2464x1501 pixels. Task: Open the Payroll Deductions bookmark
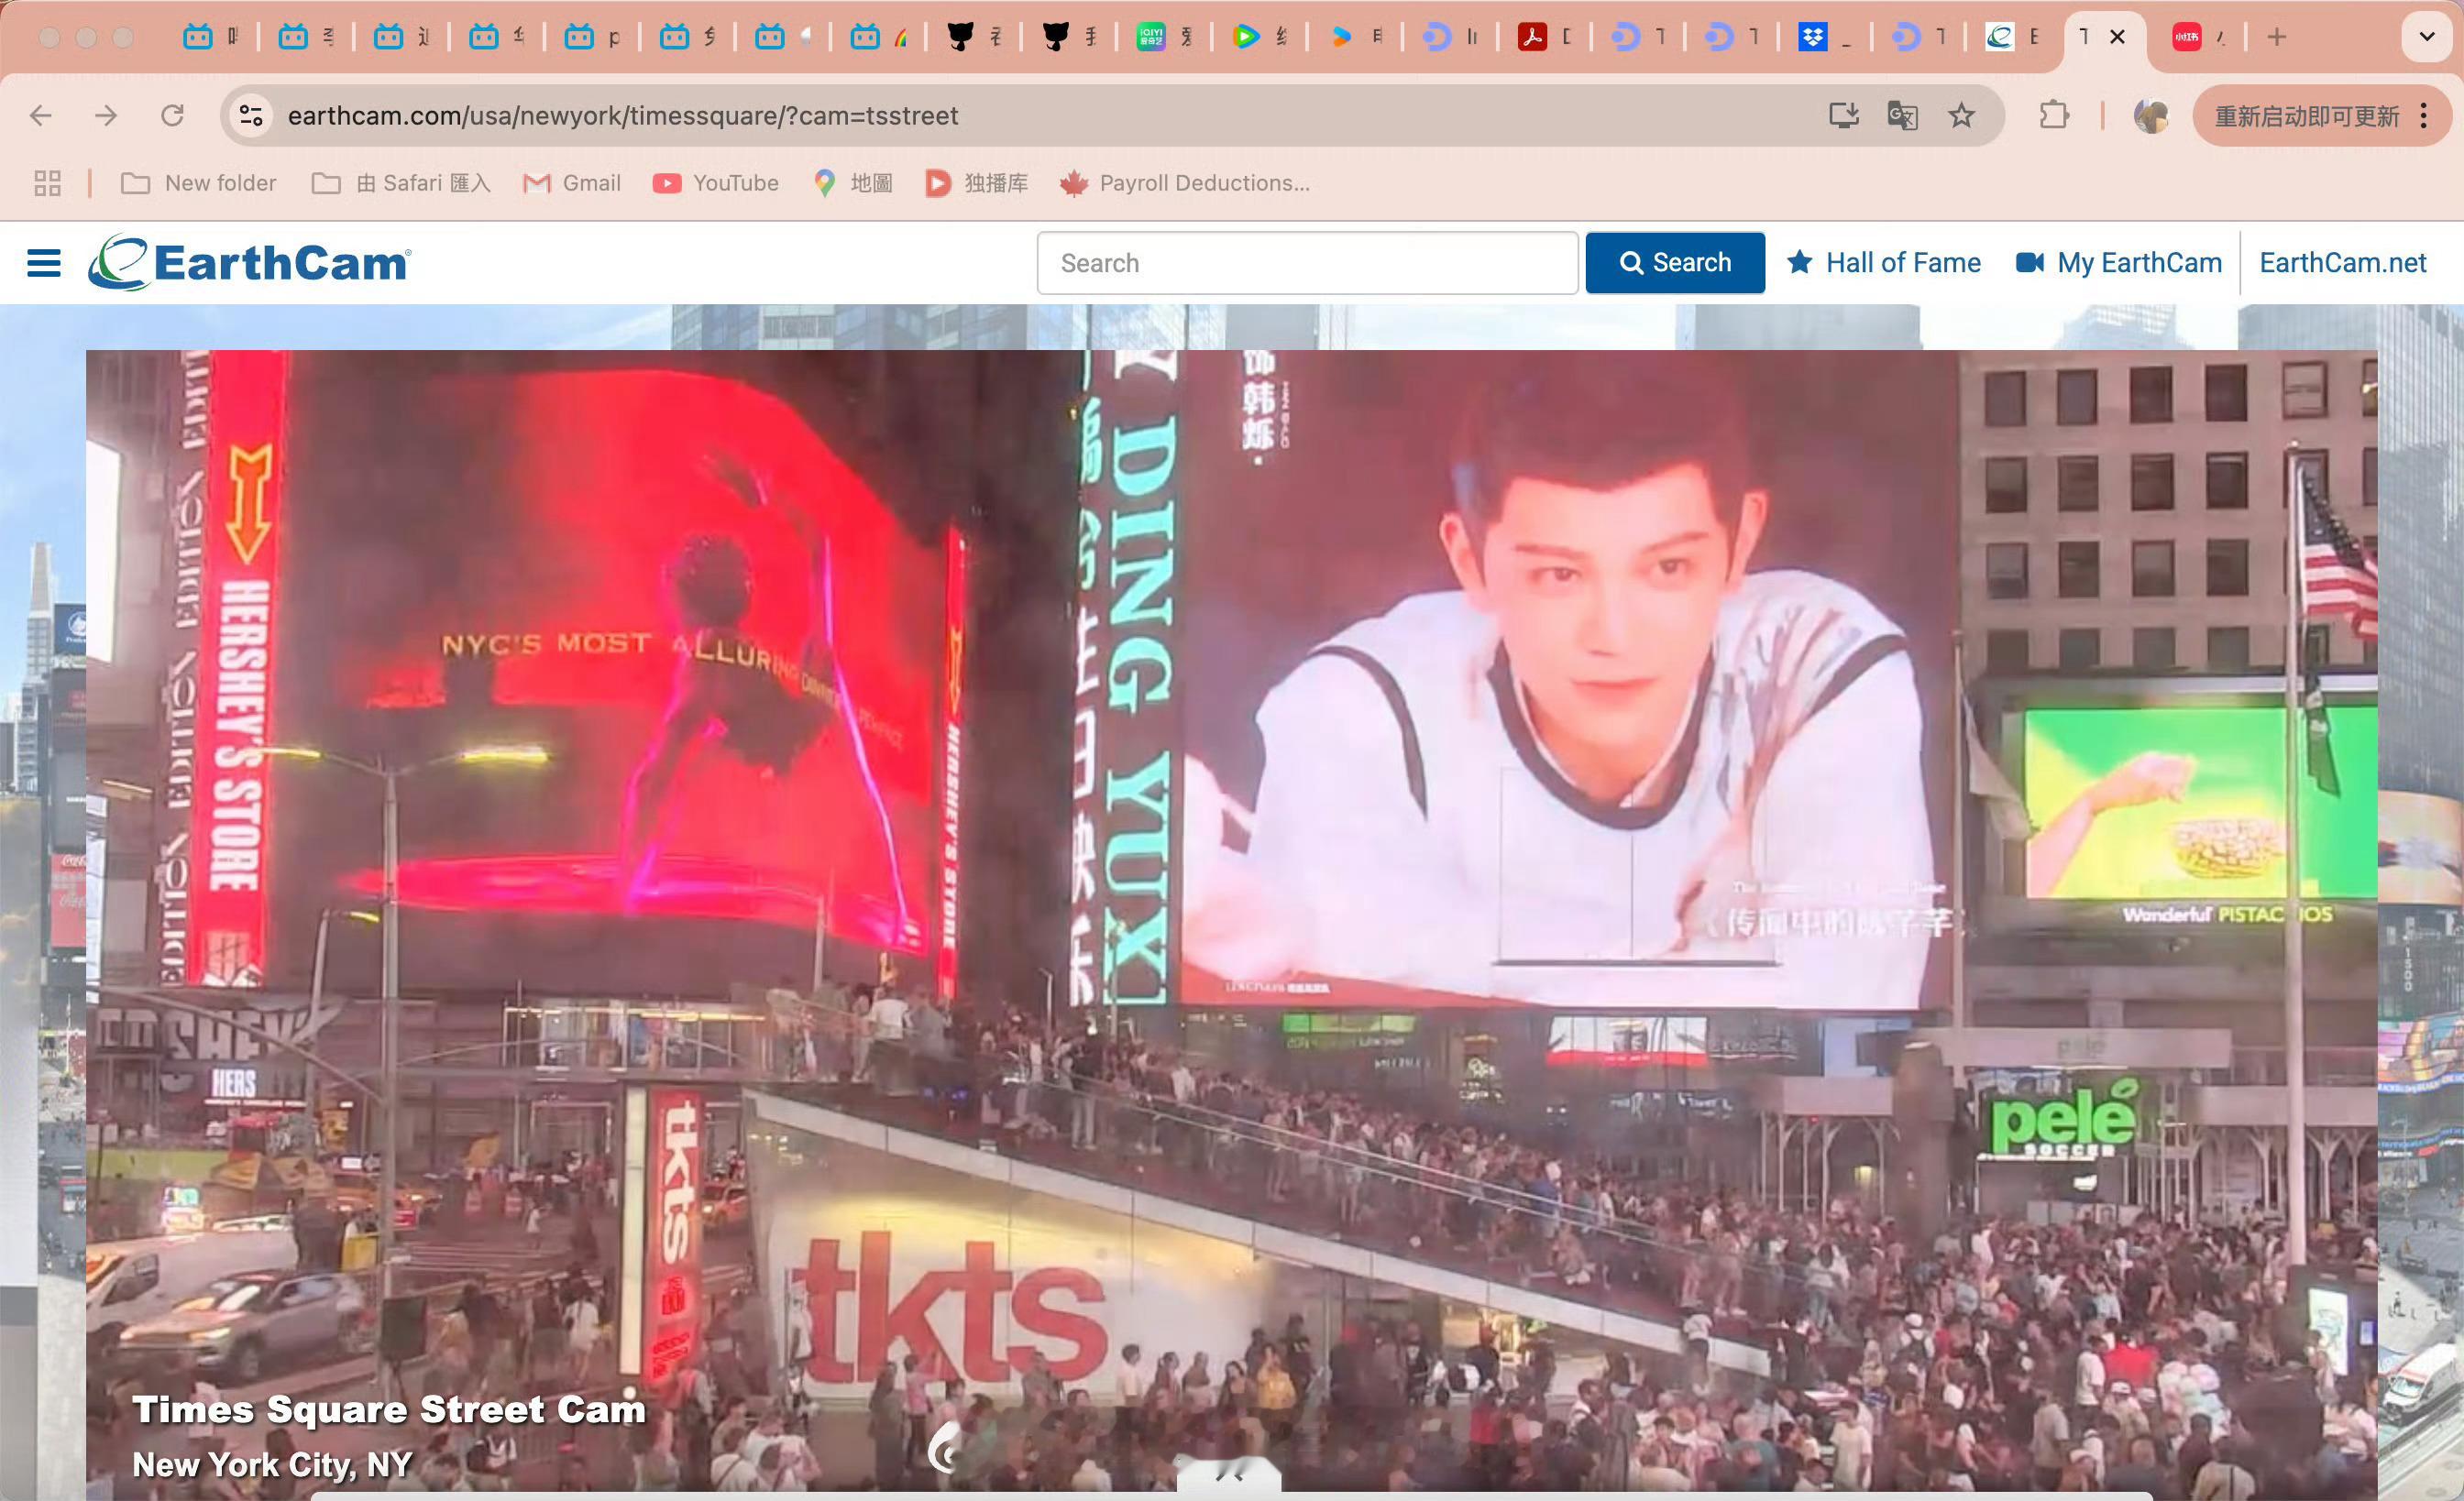coord(1185,183)
